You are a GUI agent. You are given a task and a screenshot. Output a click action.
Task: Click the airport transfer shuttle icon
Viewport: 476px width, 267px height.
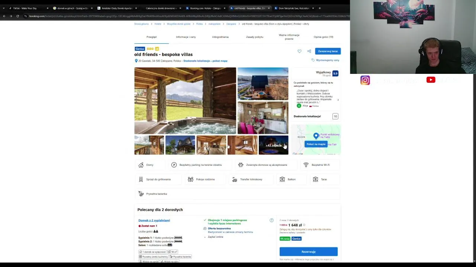click(235, 179)
